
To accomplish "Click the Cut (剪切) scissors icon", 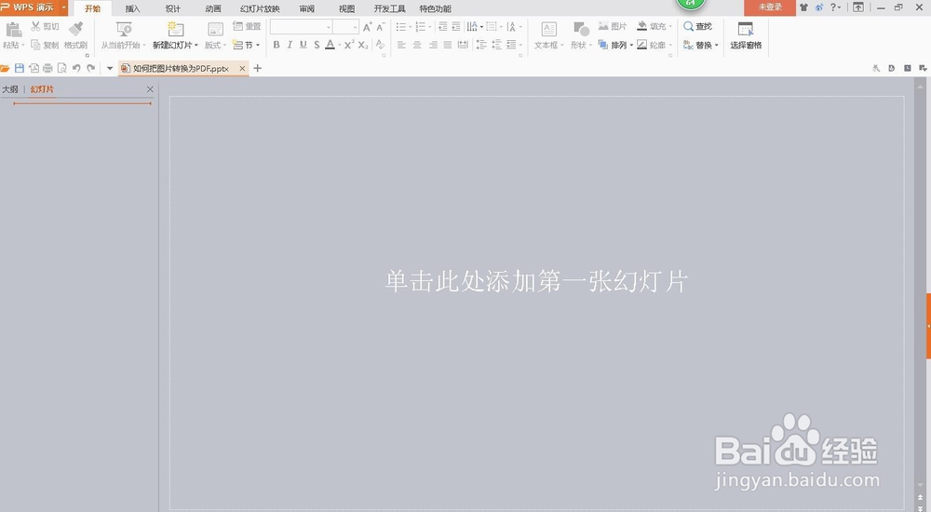I will coord(35,26).
